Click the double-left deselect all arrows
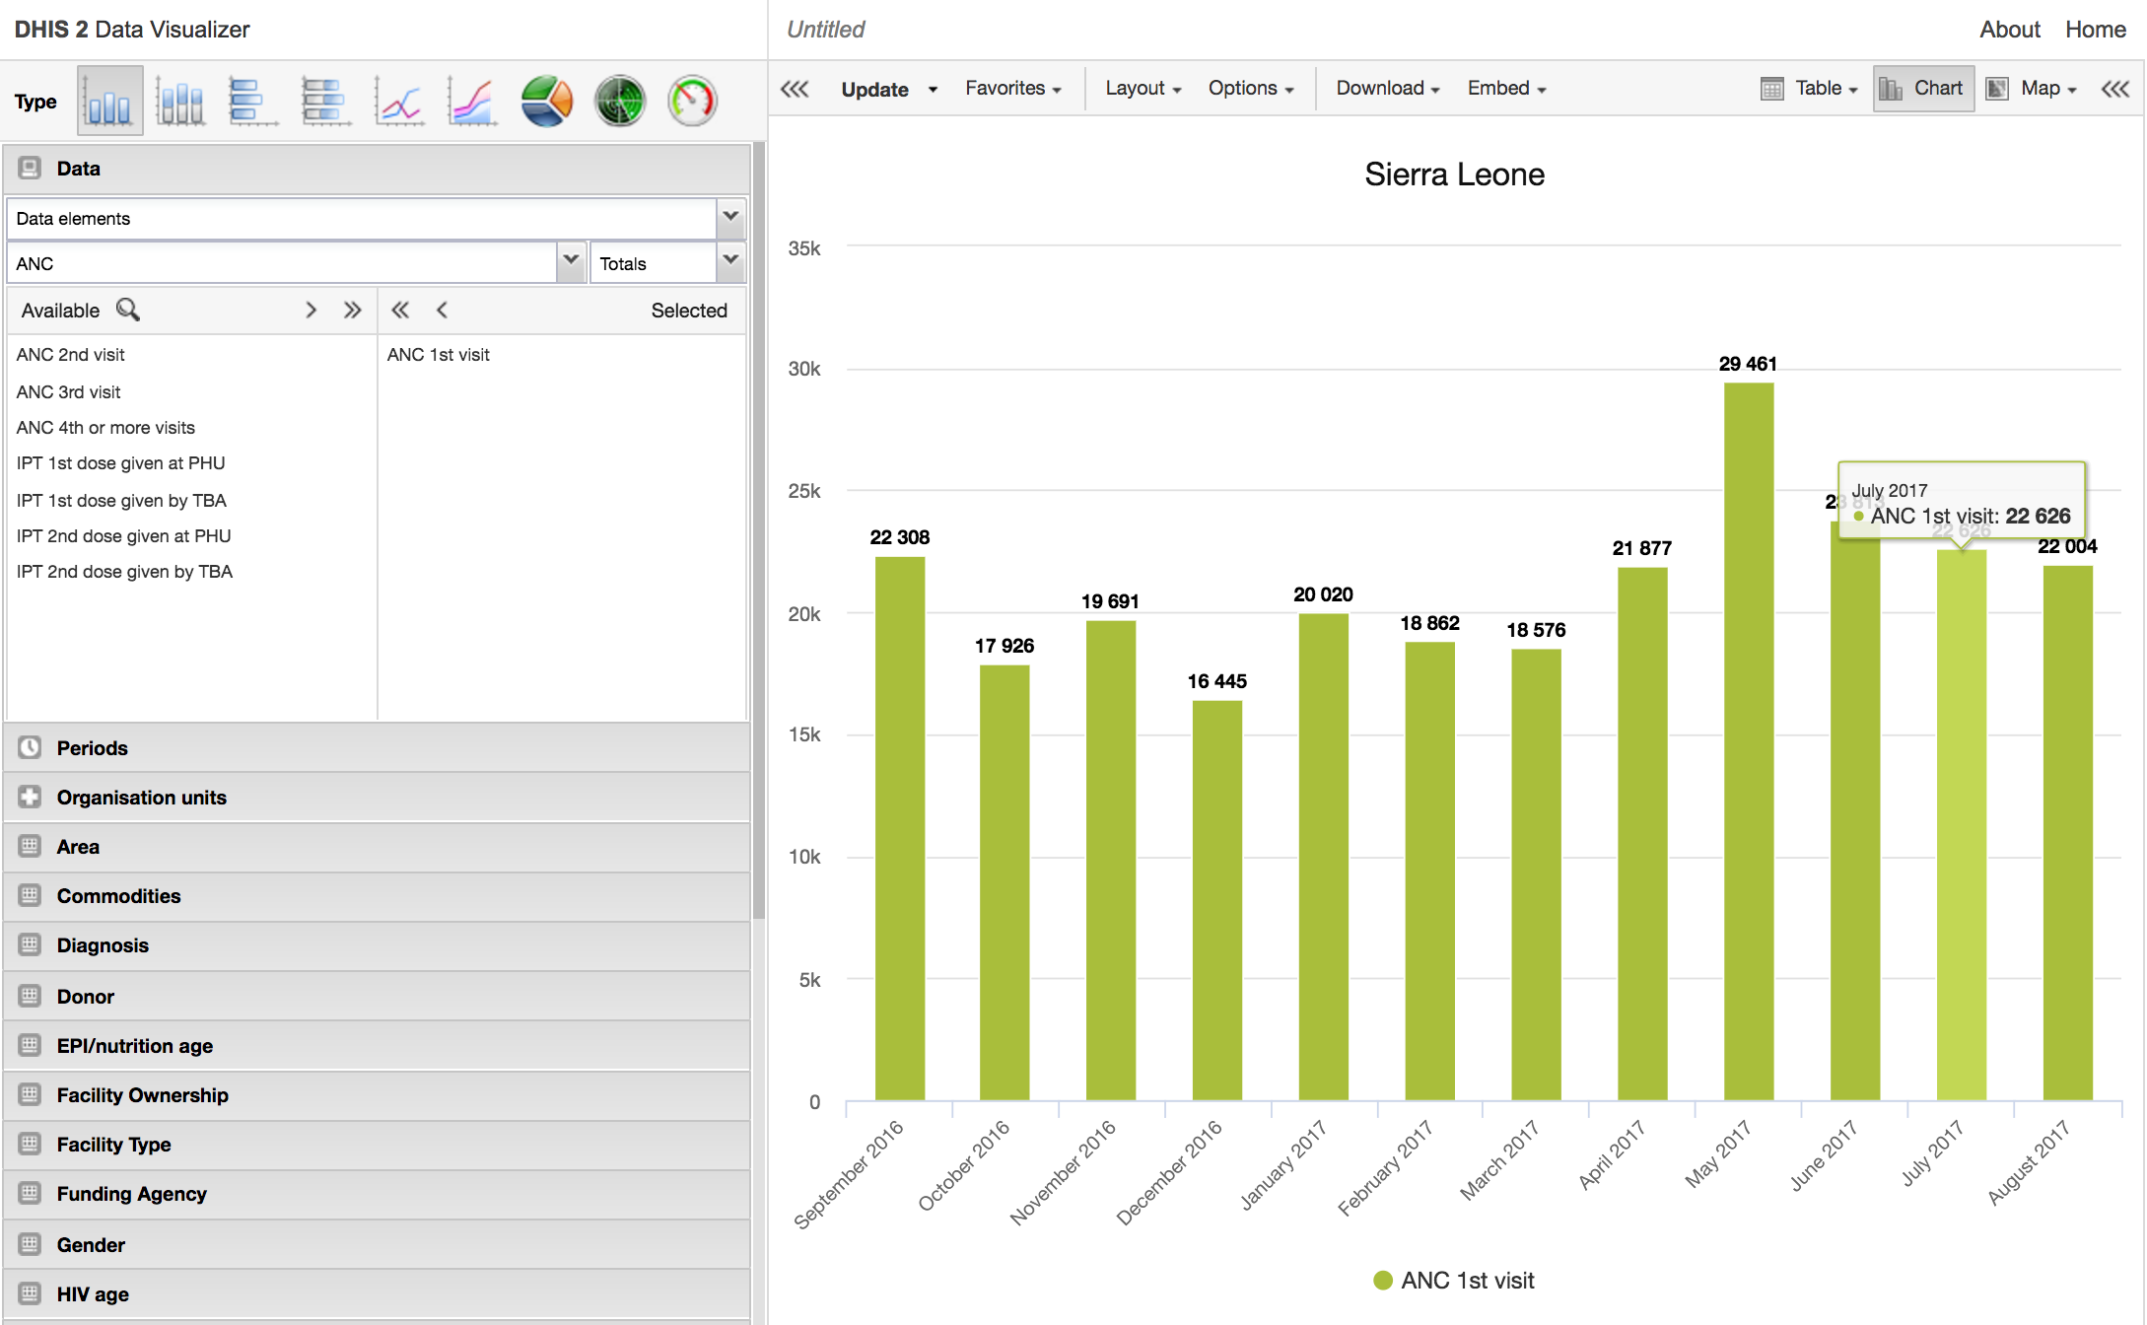 coord(399,310)
